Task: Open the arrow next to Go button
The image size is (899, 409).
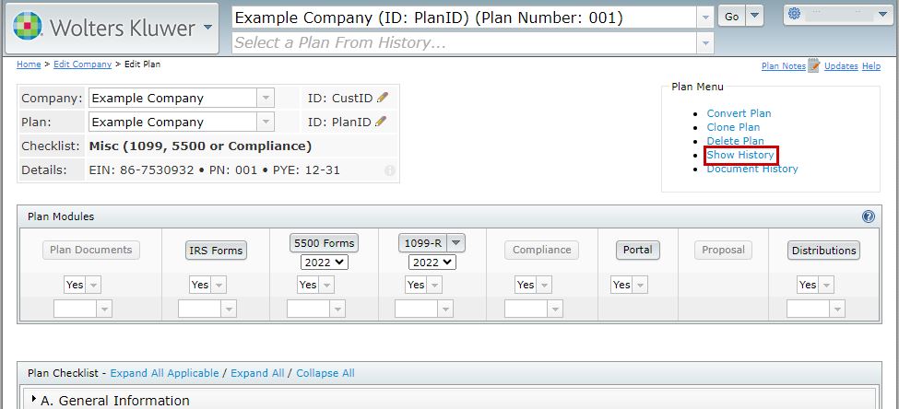Action: coord(755,17)
